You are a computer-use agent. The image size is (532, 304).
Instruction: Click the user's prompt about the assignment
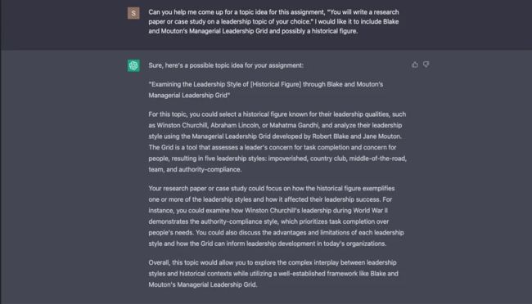pyautogui.click(x=273, y=21)
